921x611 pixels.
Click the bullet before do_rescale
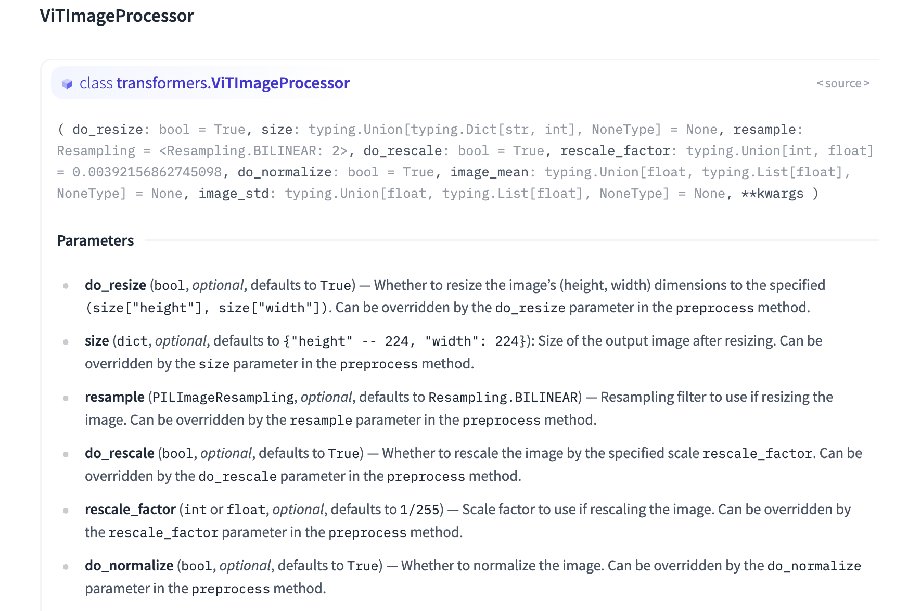[x=66, y=454]
